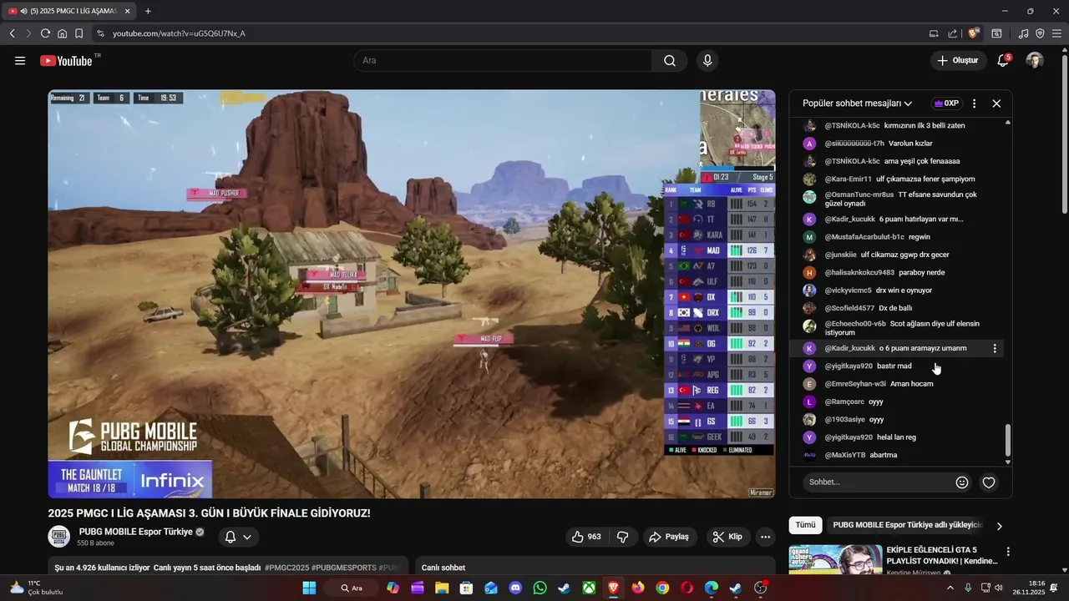Open options for Kadir_kucukk's highlighted message
This screenshot has height=601, width=1069.
tap(995, 349)
